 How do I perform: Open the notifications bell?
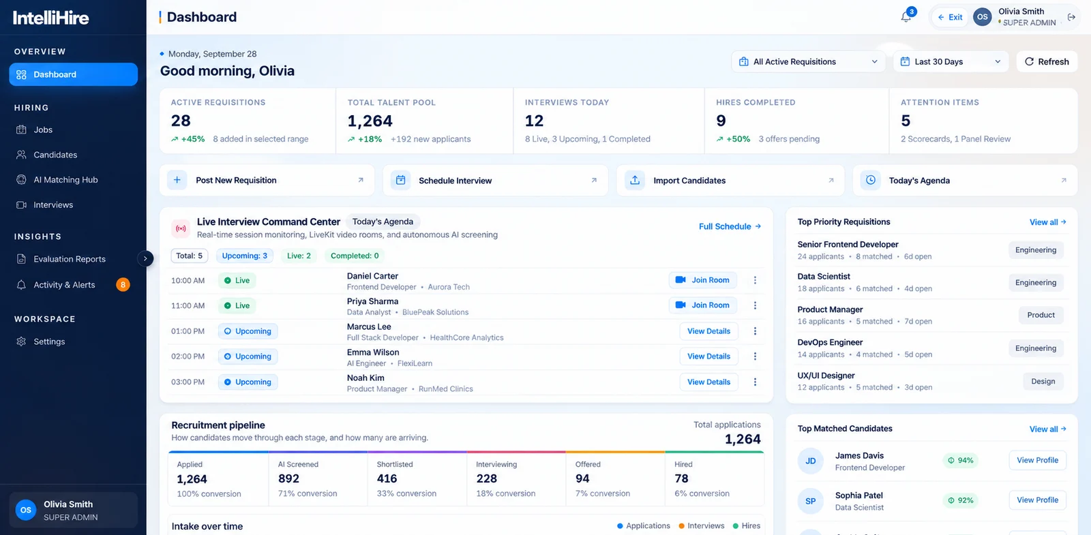pos(906,17)
